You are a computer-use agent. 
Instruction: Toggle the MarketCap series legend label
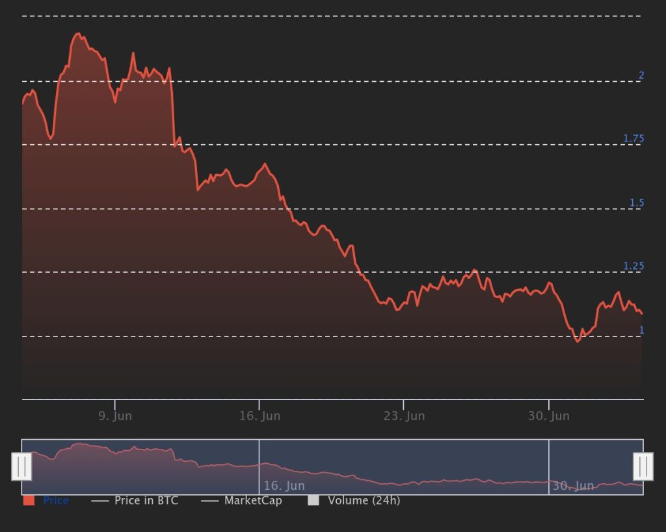click(253, 500)
